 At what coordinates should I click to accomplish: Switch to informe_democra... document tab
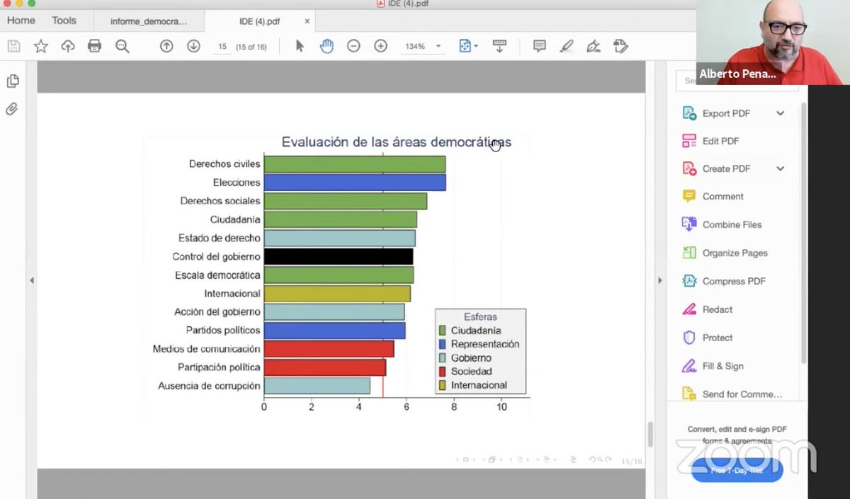(x=149, y=21)
